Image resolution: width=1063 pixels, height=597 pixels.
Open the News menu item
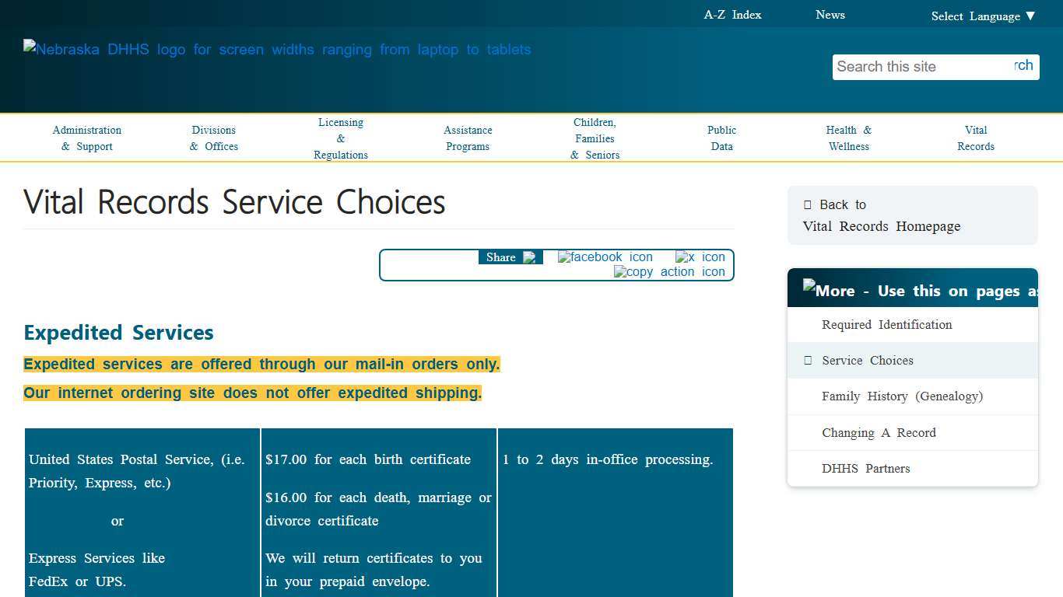(x=830, y=14)
